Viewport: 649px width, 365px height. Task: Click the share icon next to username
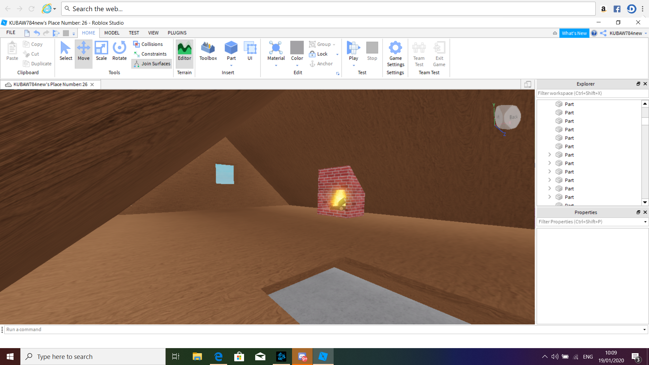click(603, 33)
